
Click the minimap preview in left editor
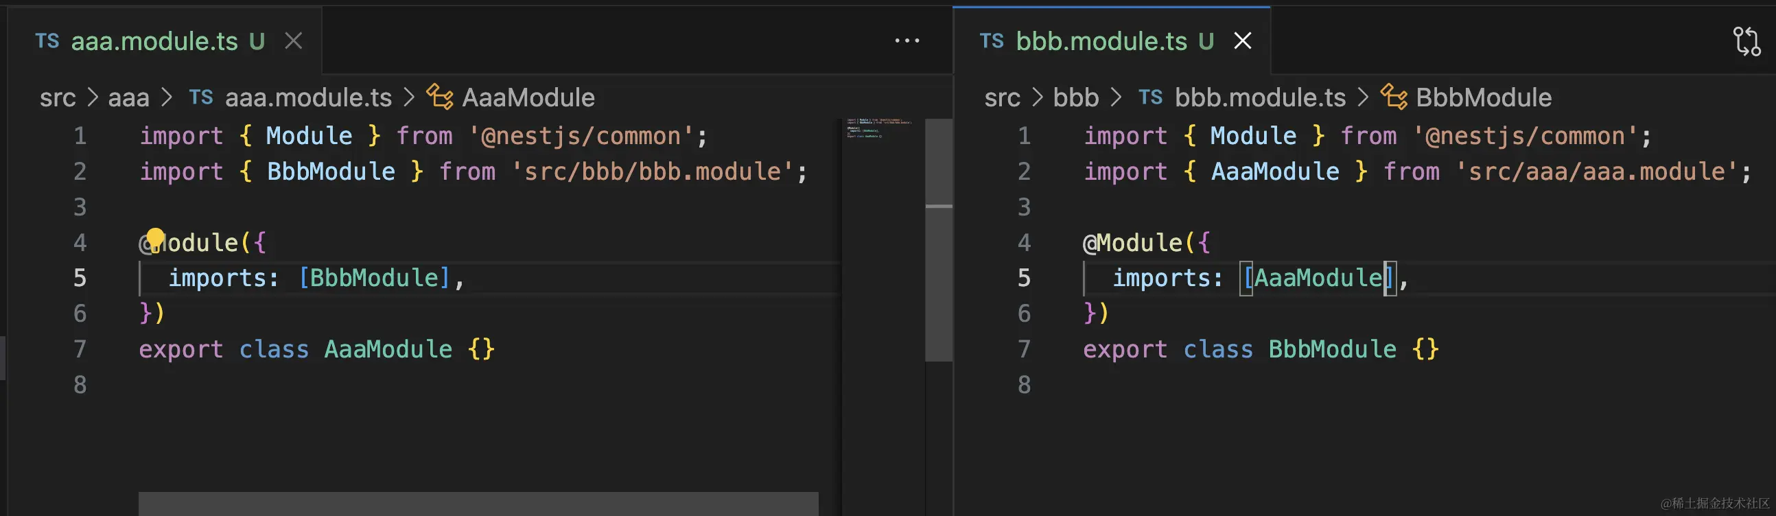coord(879,128)
